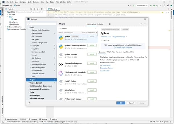Expand the Language Injections settings node
This screenshot has width=174, height=124.
[30, 64]
